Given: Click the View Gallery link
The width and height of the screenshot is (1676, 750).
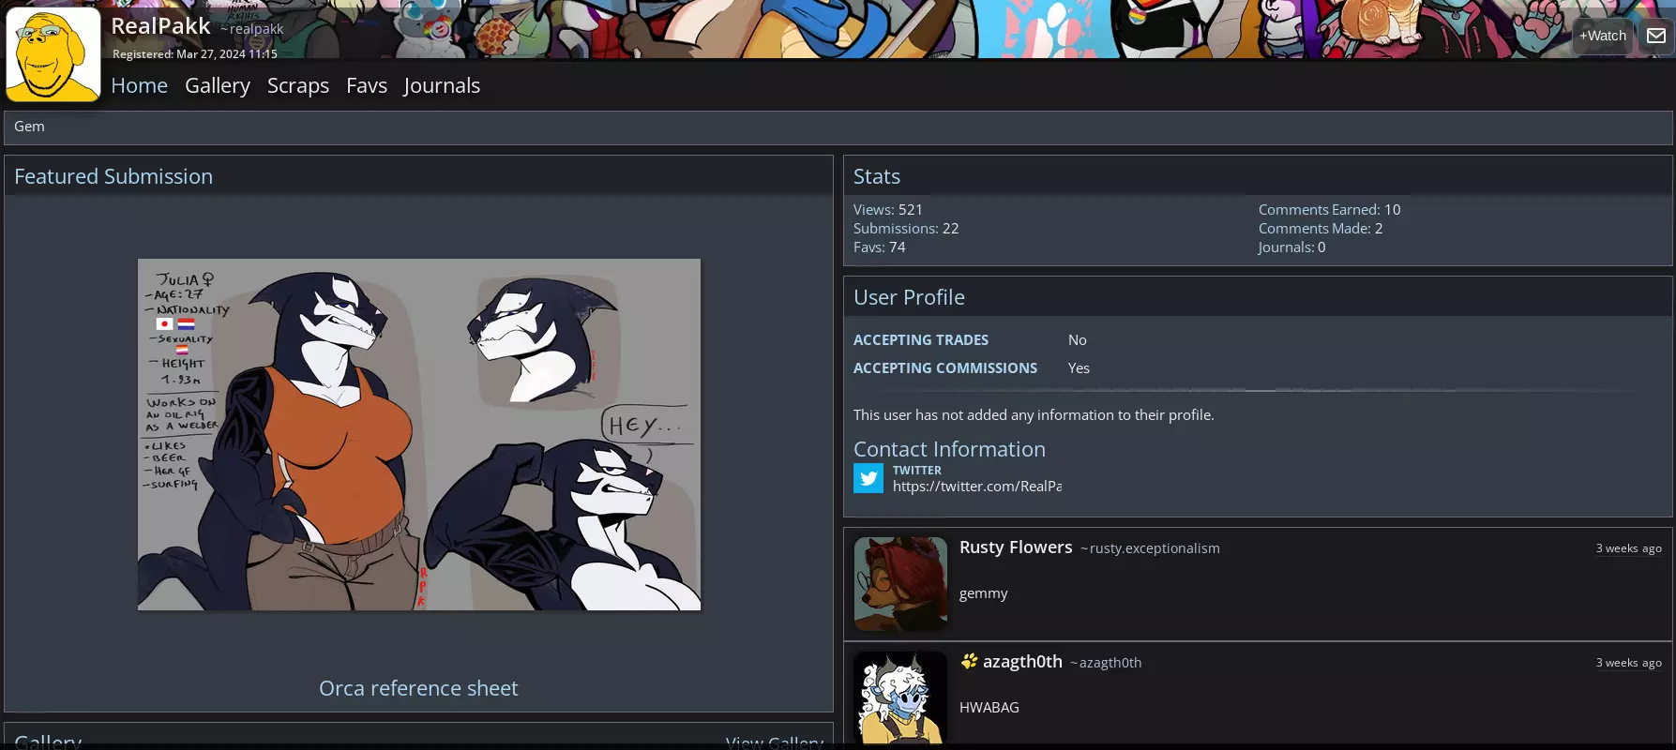Looking at the screenshot, I should pos(774,741).
